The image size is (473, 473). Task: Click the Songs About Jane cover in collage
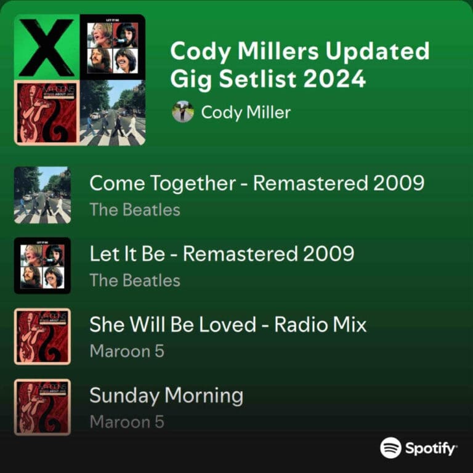pos(47,113)
